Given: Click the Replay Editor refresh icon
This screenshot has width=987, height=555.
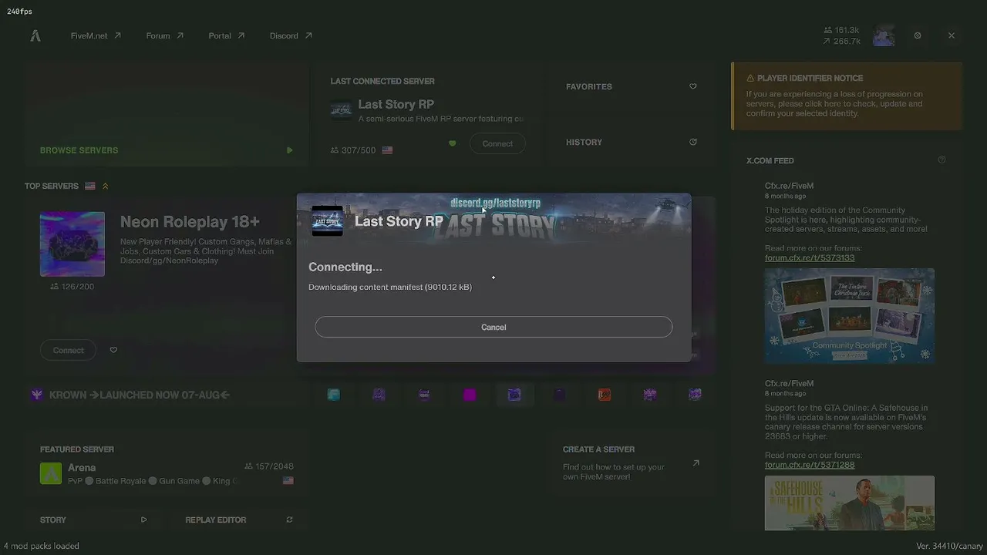Looking at the screenshot, I should (x=289, y=520).
